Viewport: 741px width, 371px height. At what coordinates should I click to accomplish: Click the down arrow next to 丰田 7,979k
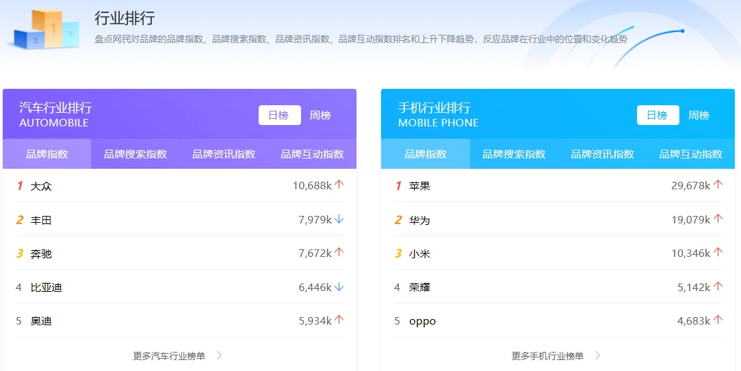point(339,219)
